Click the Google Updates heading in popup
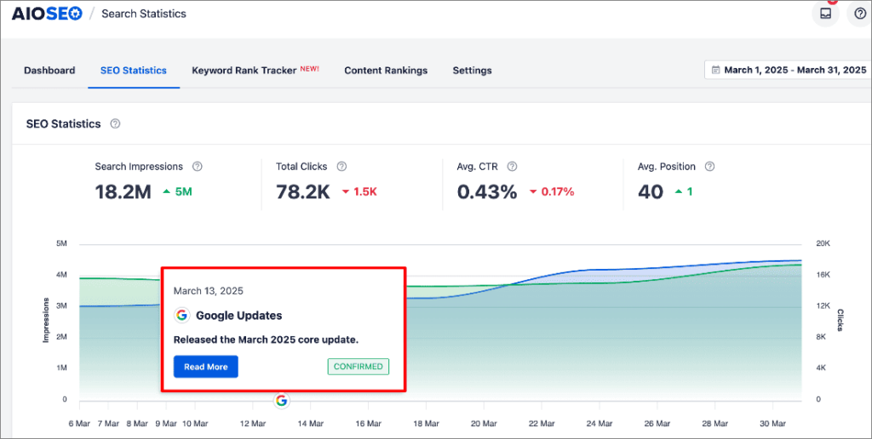The height and width of the screenshot is (439, 872). (x=239, y=316)
